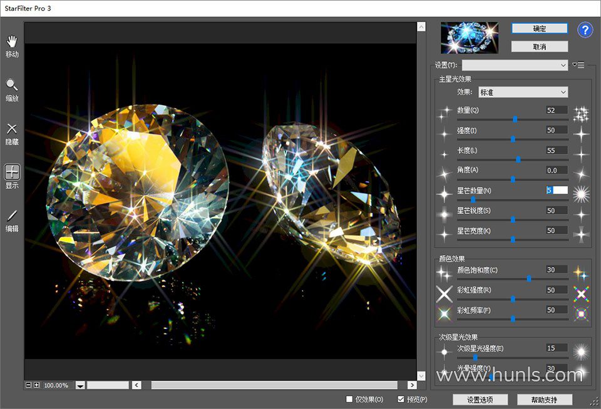Screen dimensions: 601x409
Task: Click few-stars icon left of 数量(Q)
Action: pos(444,113)
